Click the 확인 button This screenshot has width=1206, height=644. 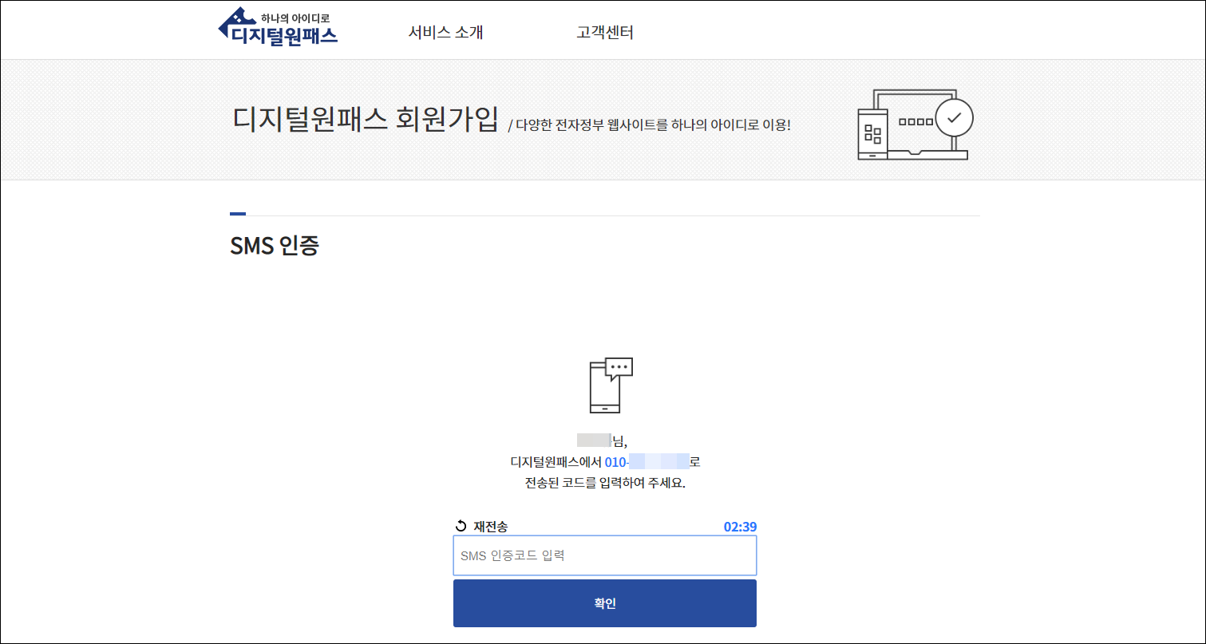coord(605,603)
